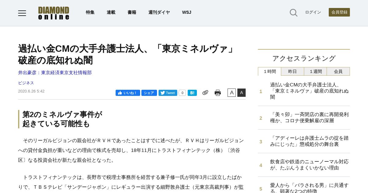Open the 連載 menu item
Screen dimensions: 368x193
tap(111, 12)
